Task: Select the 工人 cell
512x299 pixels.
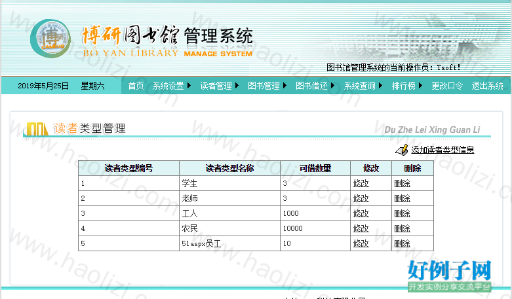Action: pyautogui.click(x=229, y=213)
